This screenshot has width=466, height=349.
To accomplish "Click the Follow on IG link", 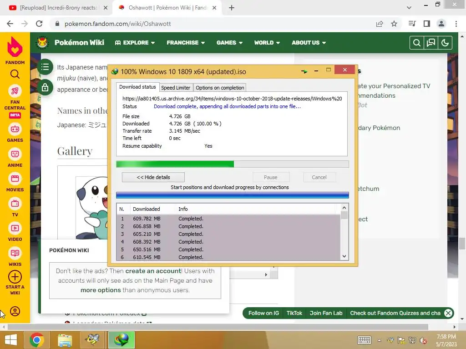I will point(263,313).
